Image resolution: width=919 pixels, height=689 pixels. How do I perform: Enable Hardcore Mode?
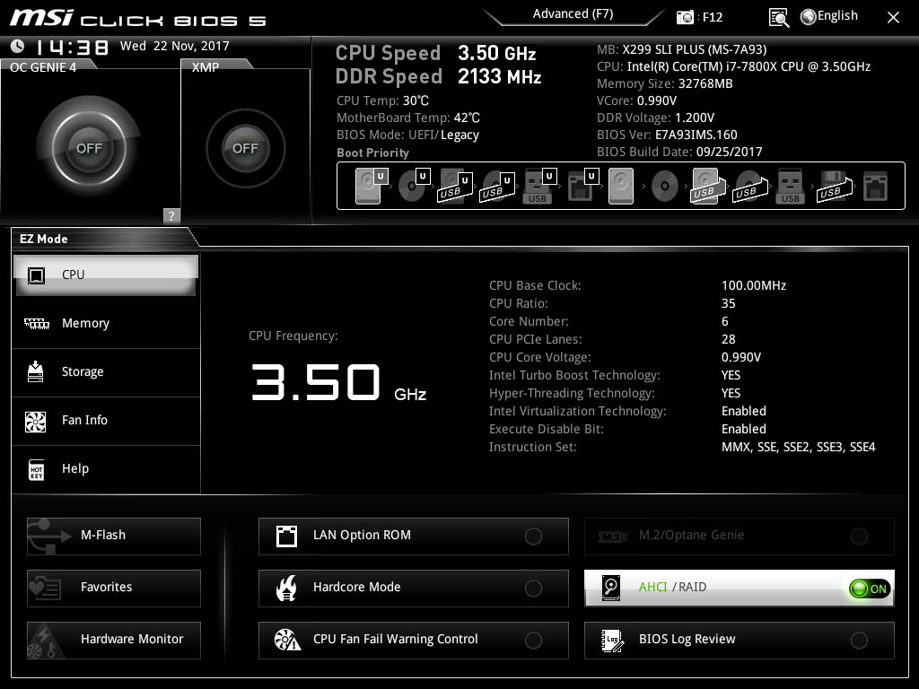click(x=413, y=589)
